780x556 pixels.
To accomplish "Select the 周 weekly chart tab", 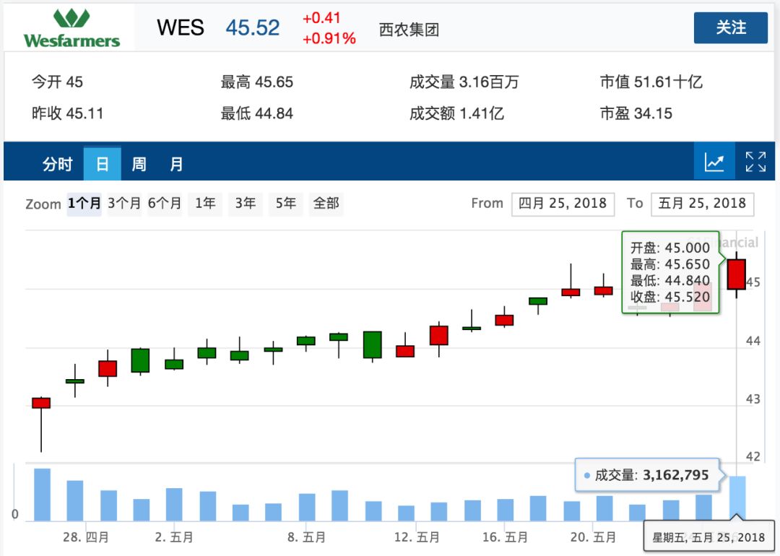I will pyautogui.click(x=139, y=164).
